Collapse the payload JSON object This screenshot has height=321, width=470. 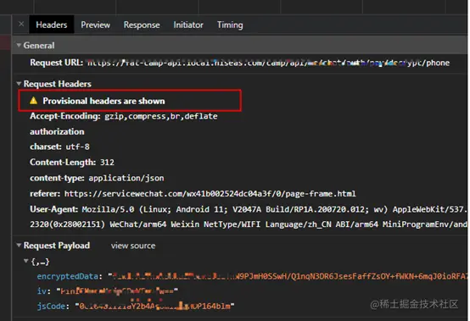(26, 261)
